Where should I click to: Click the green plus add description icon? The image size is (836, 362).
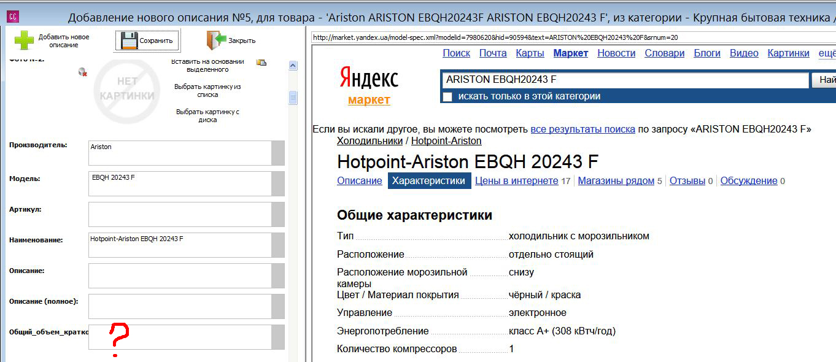(25, 40)
